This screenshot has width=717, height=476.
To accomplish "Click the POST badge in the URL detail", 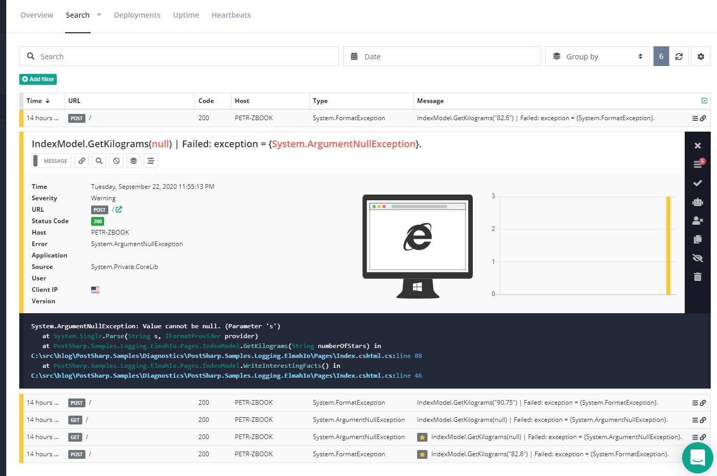I will [99, 210].
